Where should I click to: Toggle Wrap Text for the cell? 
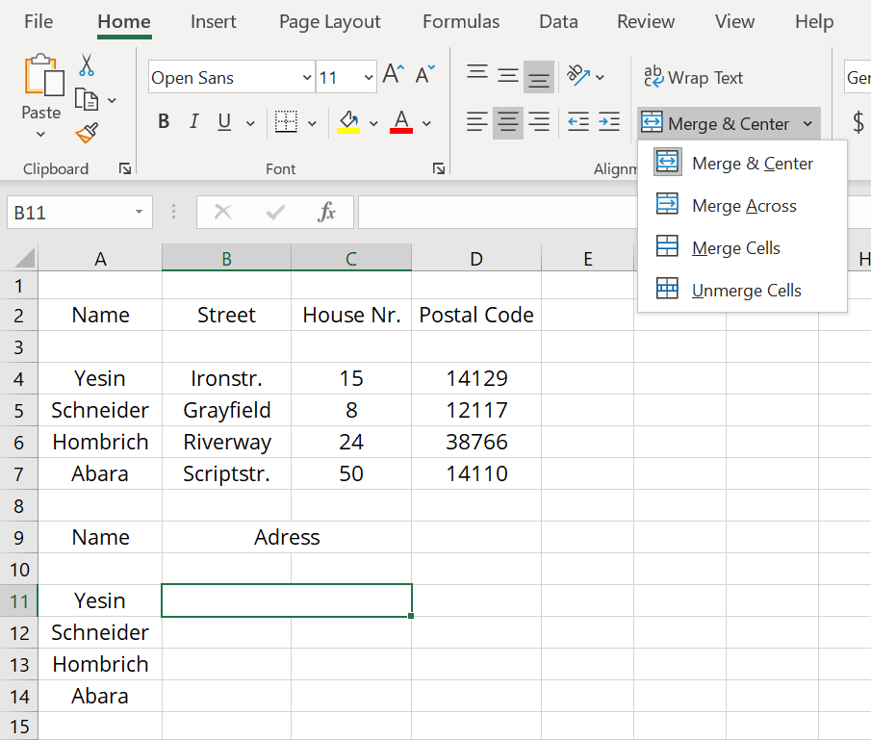[x=693, y=78]
